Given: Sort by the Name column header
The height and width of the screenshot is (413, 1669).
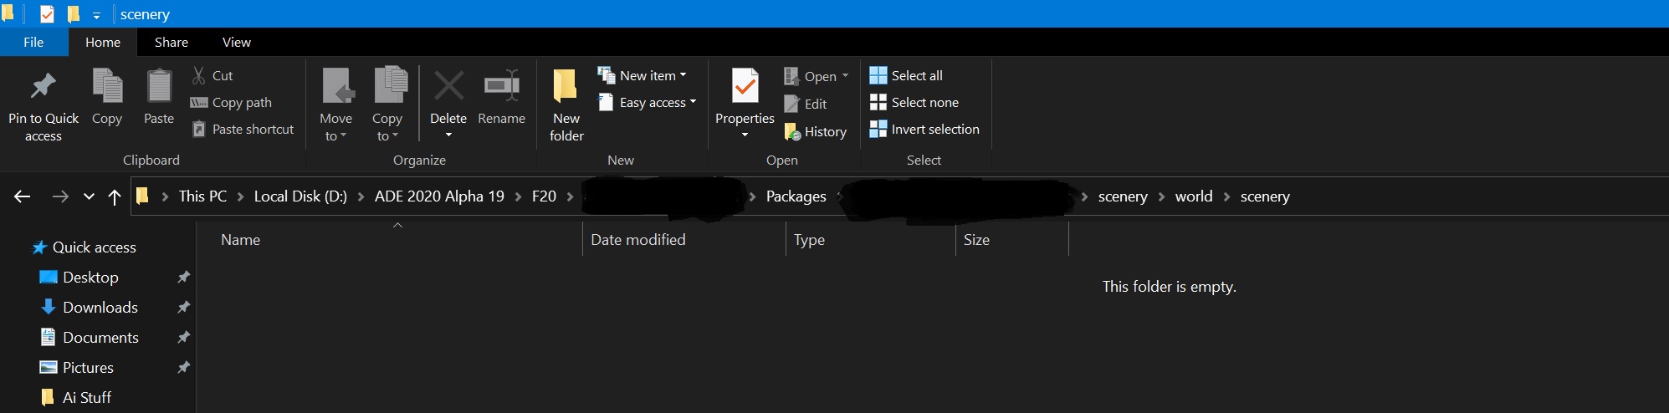Looking at the screenshot, I should (241, 240).
